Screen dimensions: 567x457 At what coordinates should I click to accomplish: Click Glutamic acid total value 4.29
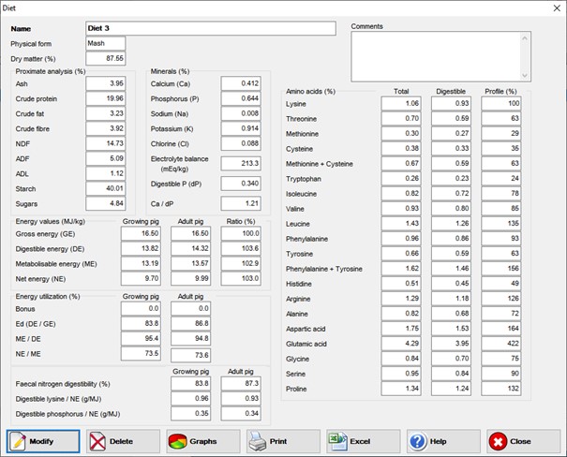(x=401, y=343)
